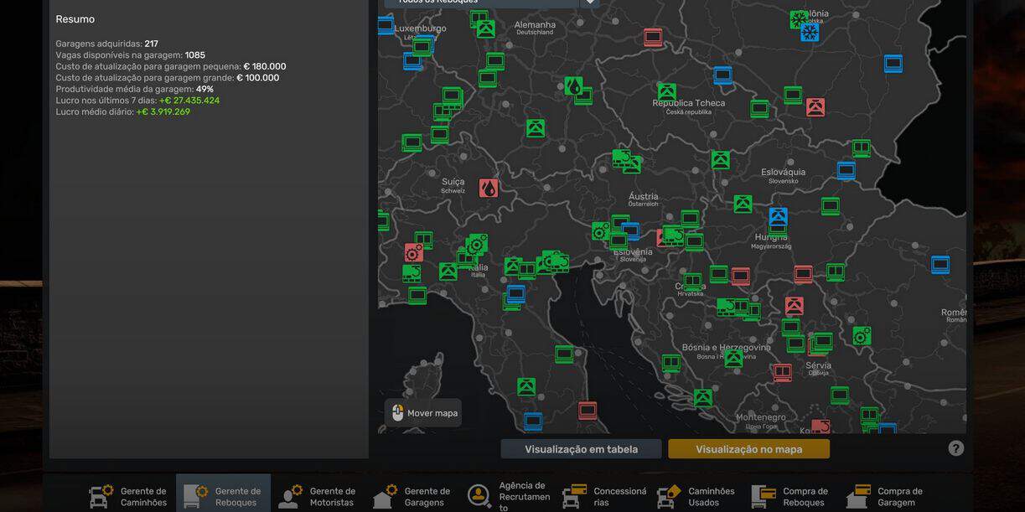
Task: Select green droplet tanker marker in Germany
Action: point(573,85)
